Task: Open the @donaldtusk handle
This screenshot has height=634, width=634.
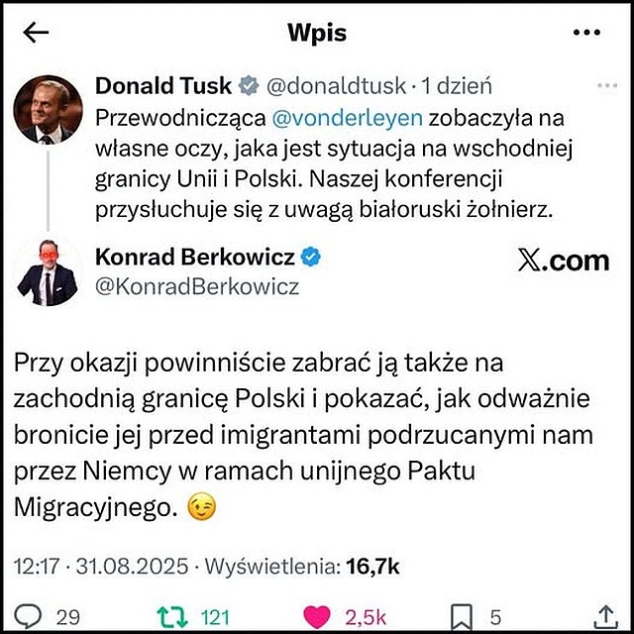Action: [336, 86]
